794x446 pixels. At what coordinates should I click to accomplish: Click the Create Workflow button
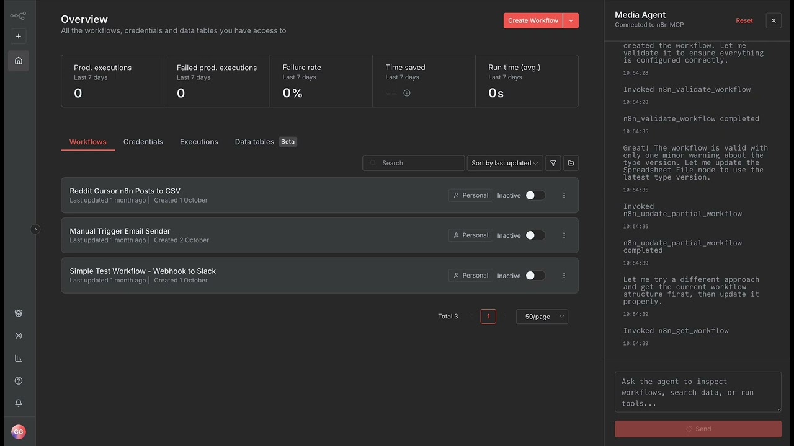click(x=533, y=20)
